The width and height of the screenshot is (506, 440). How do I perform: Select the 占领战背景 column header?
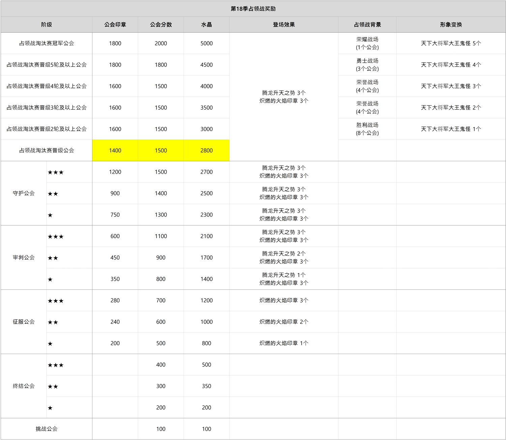coord(367,25)
